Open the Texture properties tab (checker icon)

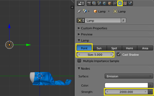coord(125,3)
